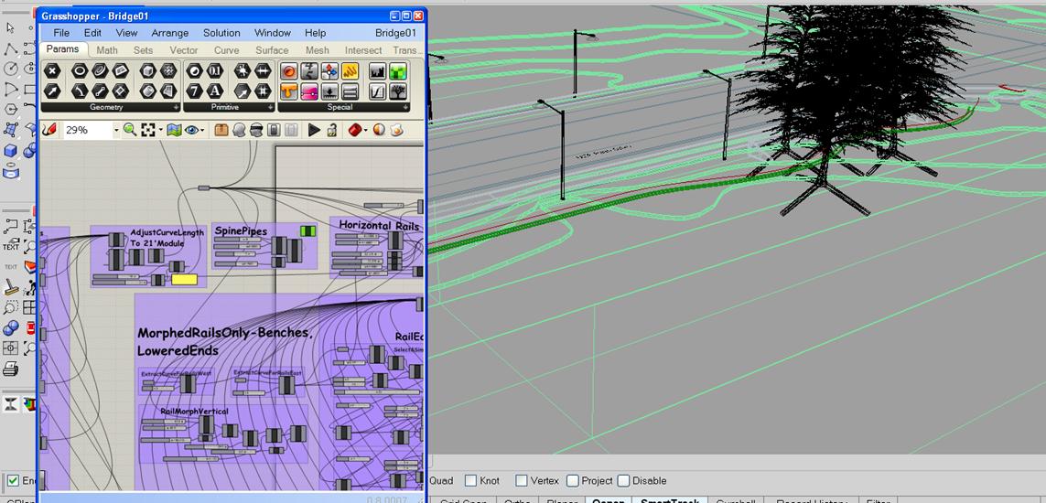
Task: Click the yellow panel component on canvas
Action: point(184,279)
